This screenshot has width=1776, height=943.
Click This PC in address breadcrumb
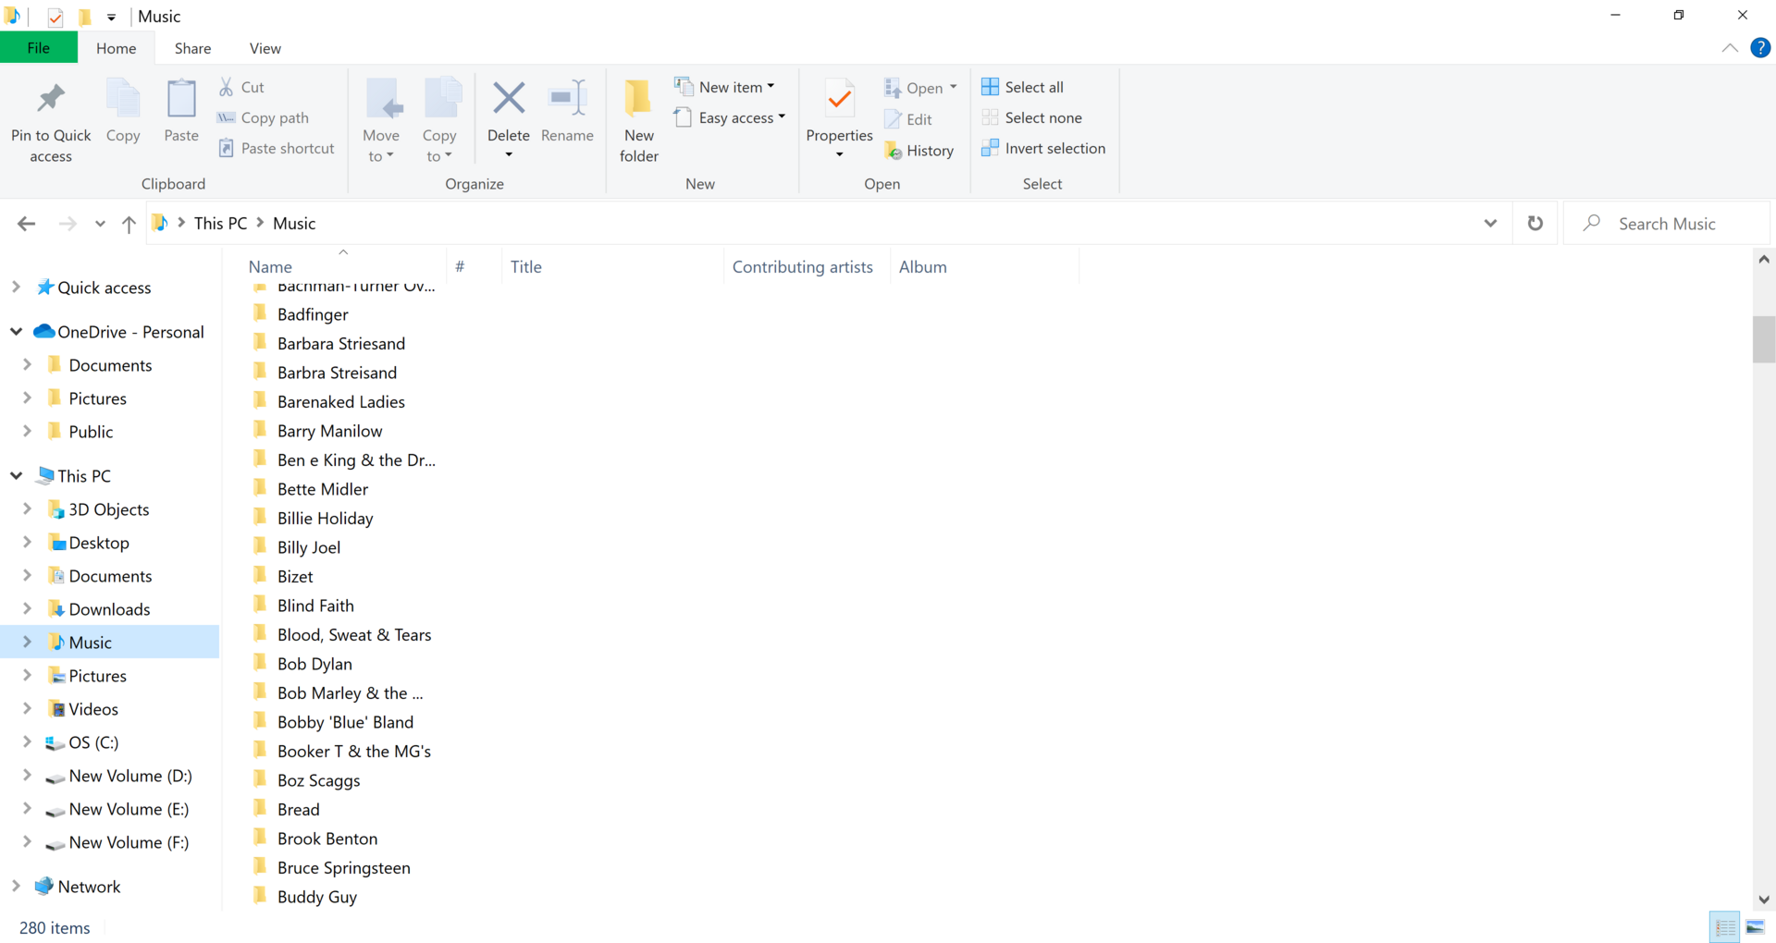click(x=221, y=224)
